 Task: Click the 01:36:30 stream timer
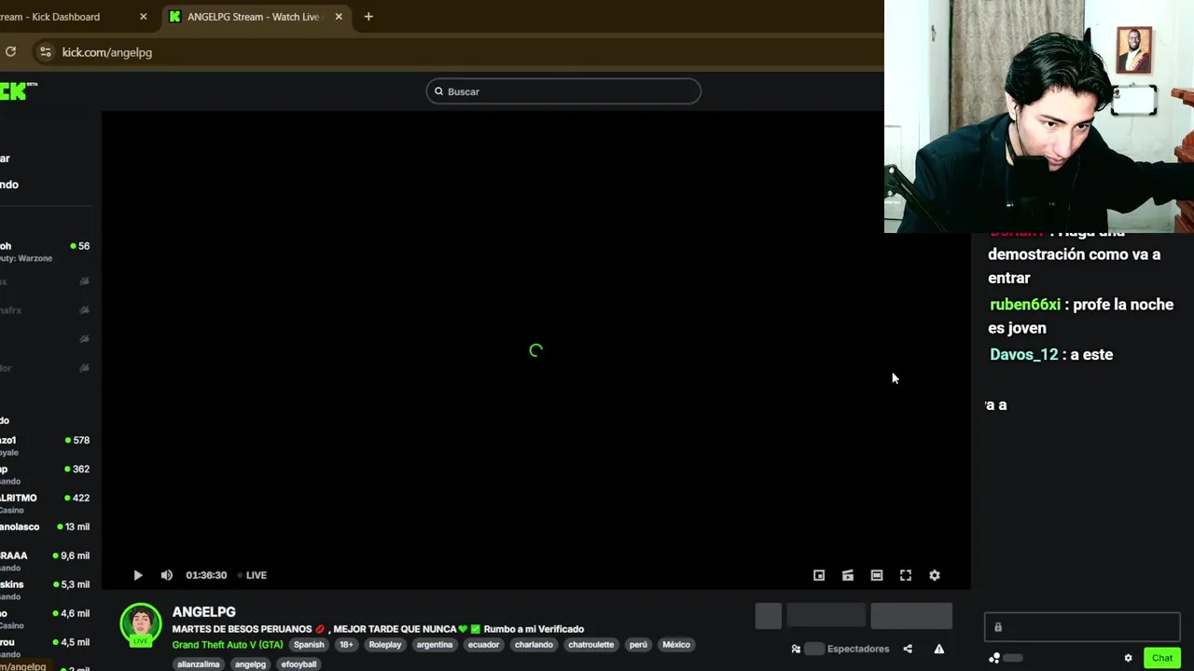coord(206,575)
